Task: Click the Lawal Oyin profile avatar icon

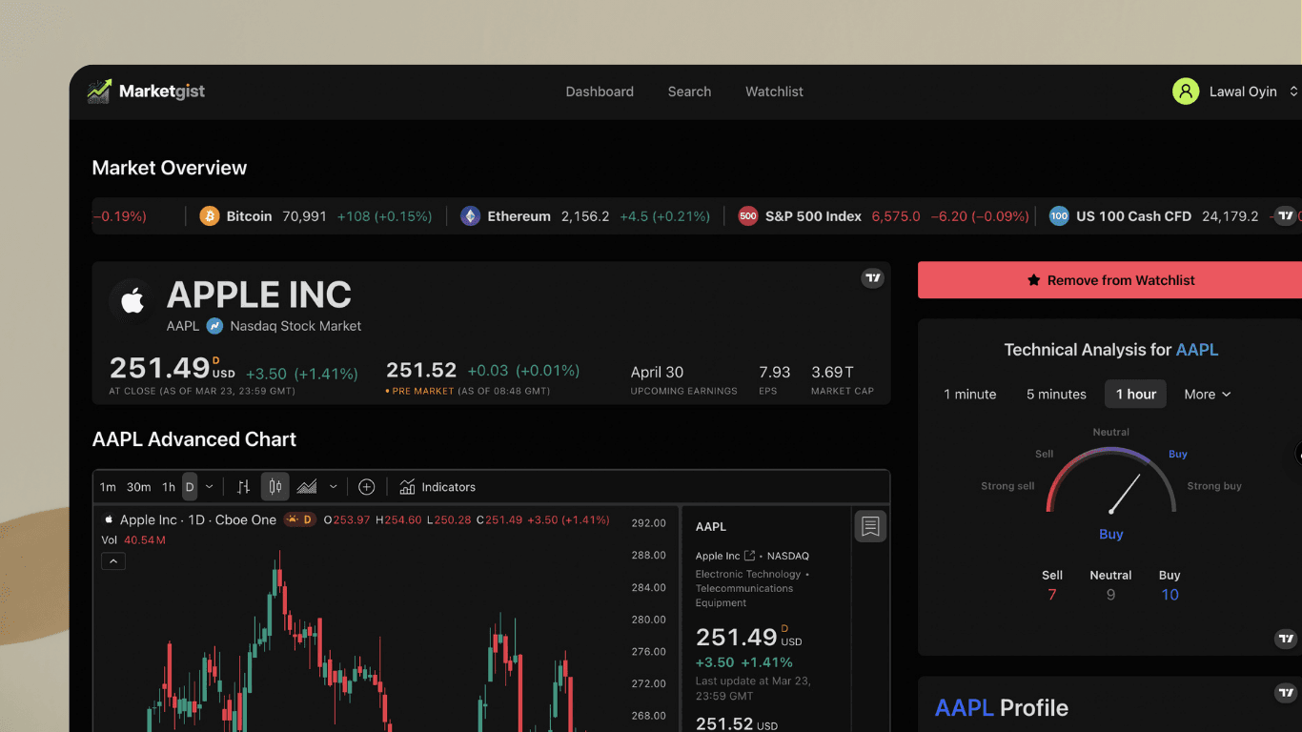Action: (1185, 91)
